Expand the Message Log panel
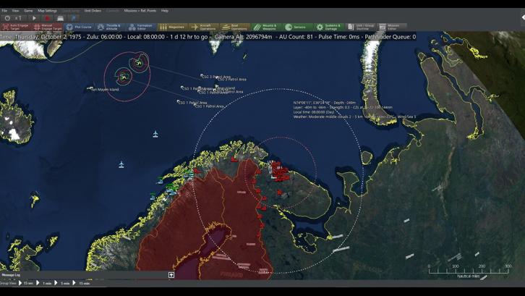 coord(11,275)
